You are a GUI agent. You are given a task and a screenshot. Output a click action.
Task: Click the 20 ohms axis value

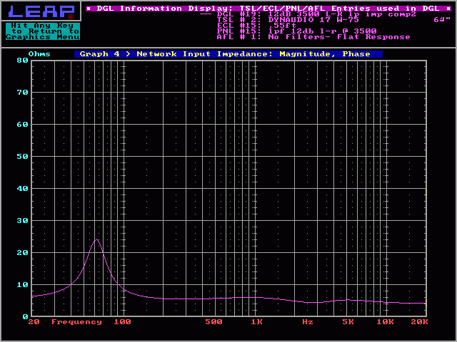coord(23,253)
